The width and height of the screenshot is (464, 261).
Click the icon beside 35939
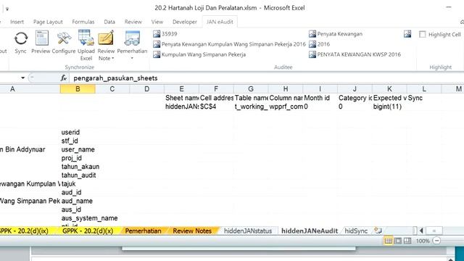[157, 34]
